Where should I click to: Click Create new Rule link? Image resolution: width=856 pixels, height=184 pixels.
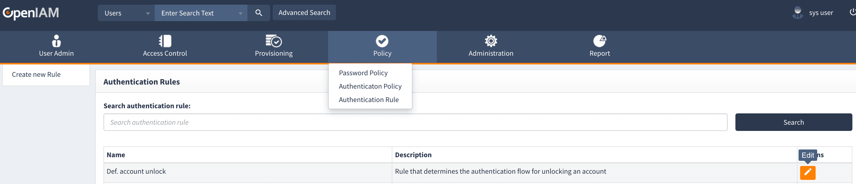pyautogui.click(x=36, y=74)
